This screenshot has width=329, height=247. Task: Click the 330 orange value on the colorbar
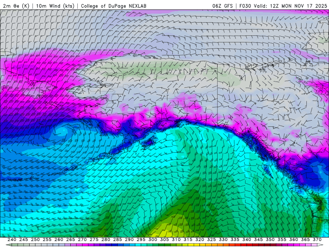[223, 240]
